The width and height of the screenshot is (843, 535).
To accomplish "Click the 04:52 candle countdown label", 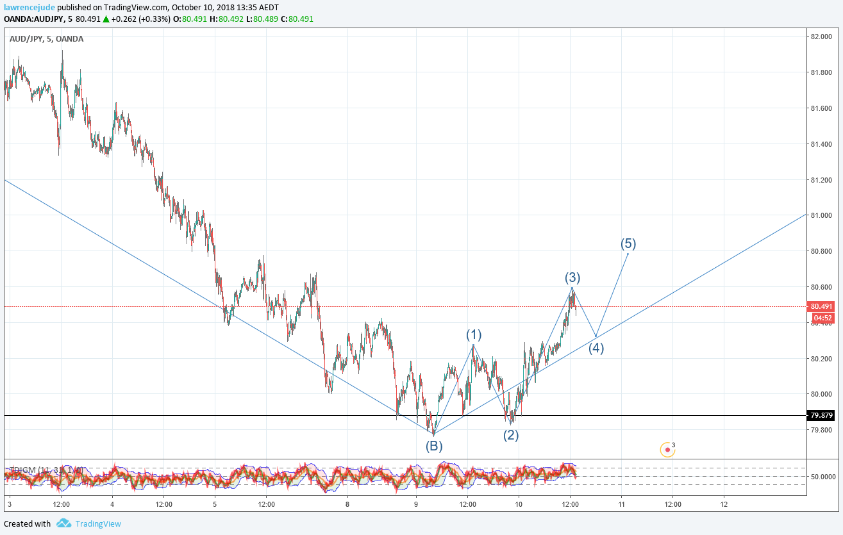I will pos(822,318).
